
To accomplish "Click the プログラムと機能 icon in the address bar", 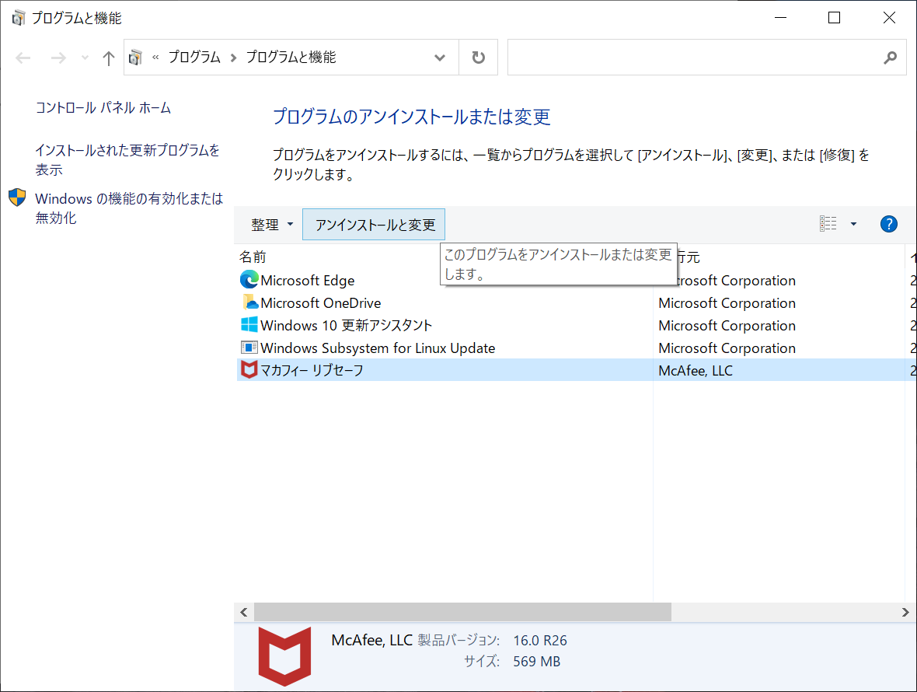I will point(135,57).
